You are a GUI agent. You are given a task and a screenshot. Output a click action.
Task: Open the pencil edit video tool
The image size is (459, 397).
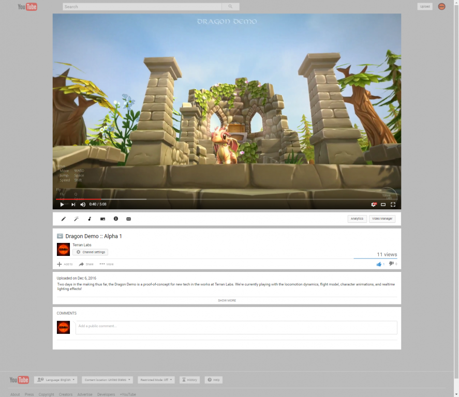pyautogui.click(x=64, y=219)
